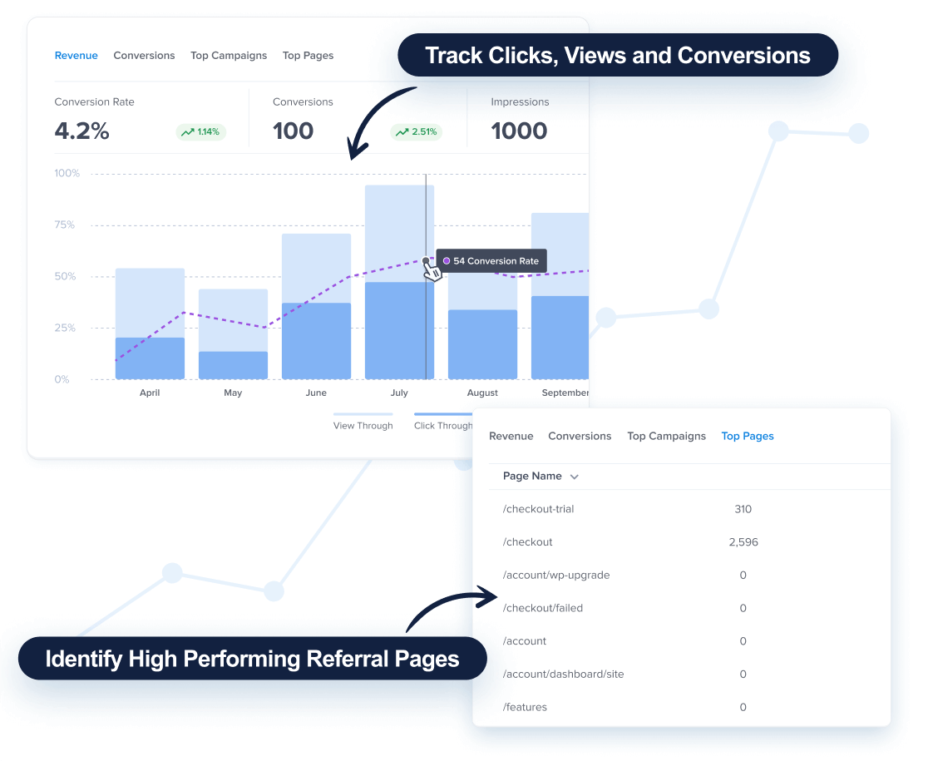Select Top Pages tab in chart panel
Viewport: 928px width, 761px height.
(308, 56)
